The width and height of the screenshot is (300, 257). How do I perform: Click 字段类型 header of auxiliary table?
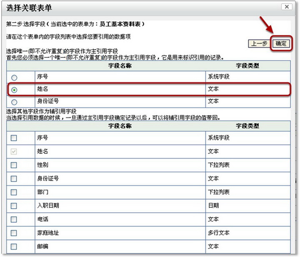point(247,126)
